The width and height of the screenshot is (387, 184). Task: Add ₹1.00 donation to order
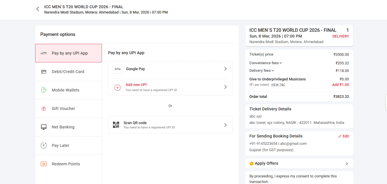[340, 85]
